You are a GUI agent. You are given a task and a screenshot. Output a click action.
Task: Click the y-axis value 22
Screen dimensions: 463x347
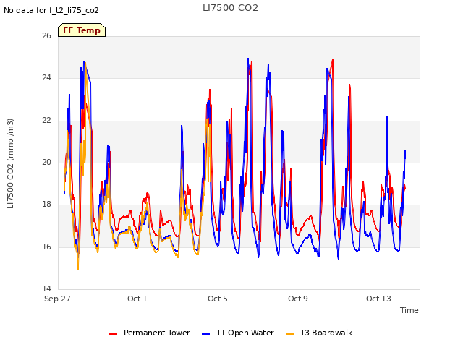click(46, 121)
